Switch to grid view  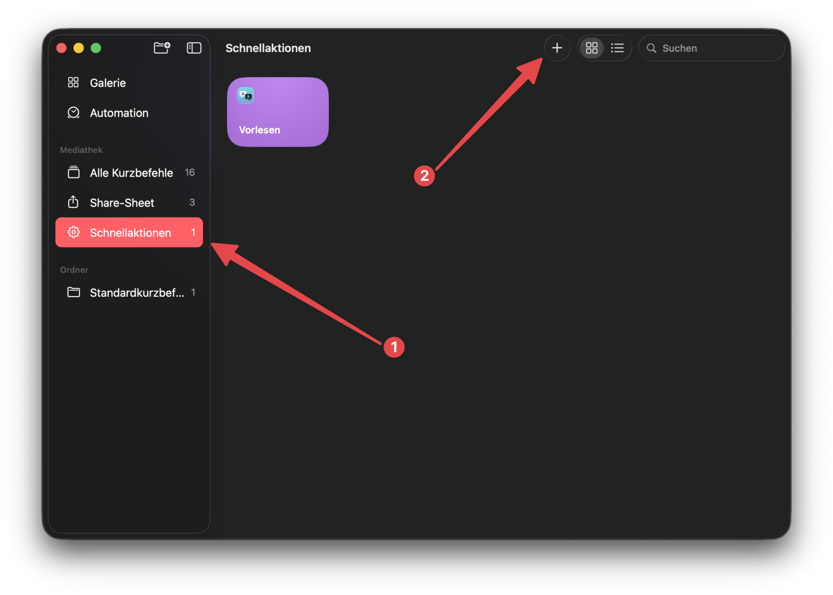(x=591, y=48)
